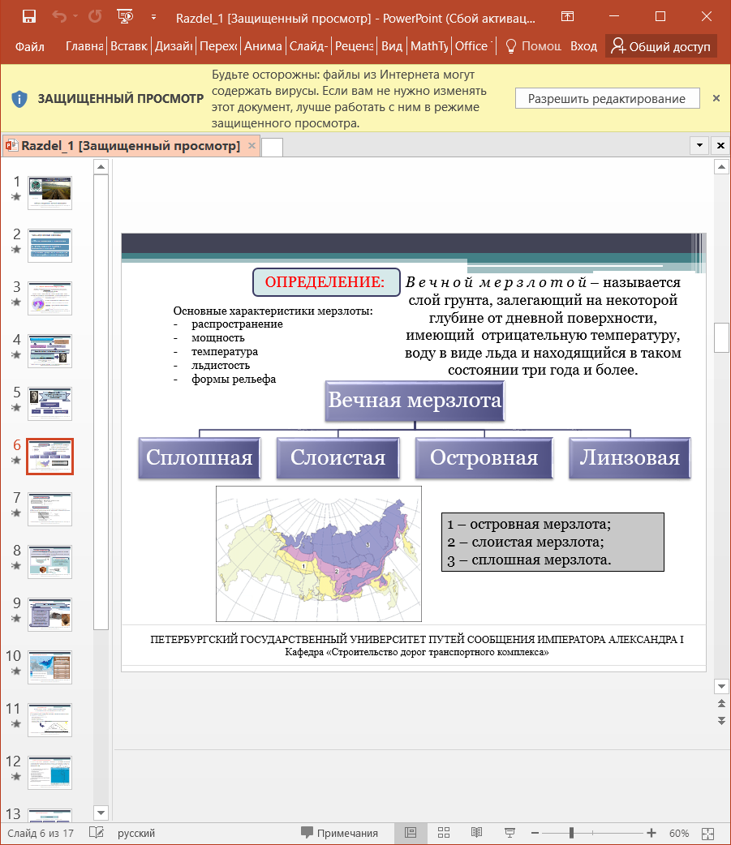Click animation star icon under slide 1
The height and width of the screenshot is (845, 731).
(16, 197)
